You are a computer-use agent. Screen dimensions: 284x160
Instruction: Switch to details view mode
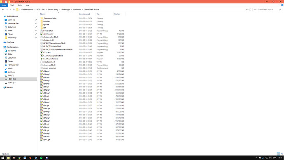pos(278,154)
